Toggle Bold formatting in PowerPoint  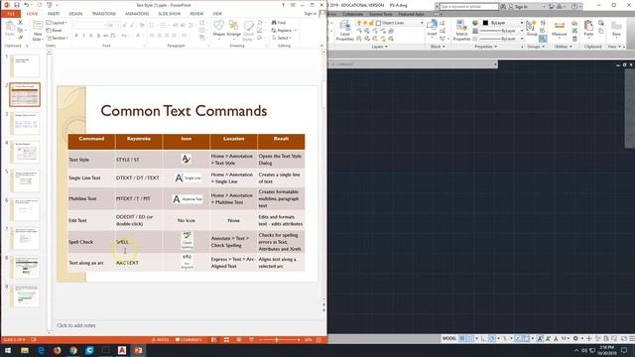click(x=76, y=36)
